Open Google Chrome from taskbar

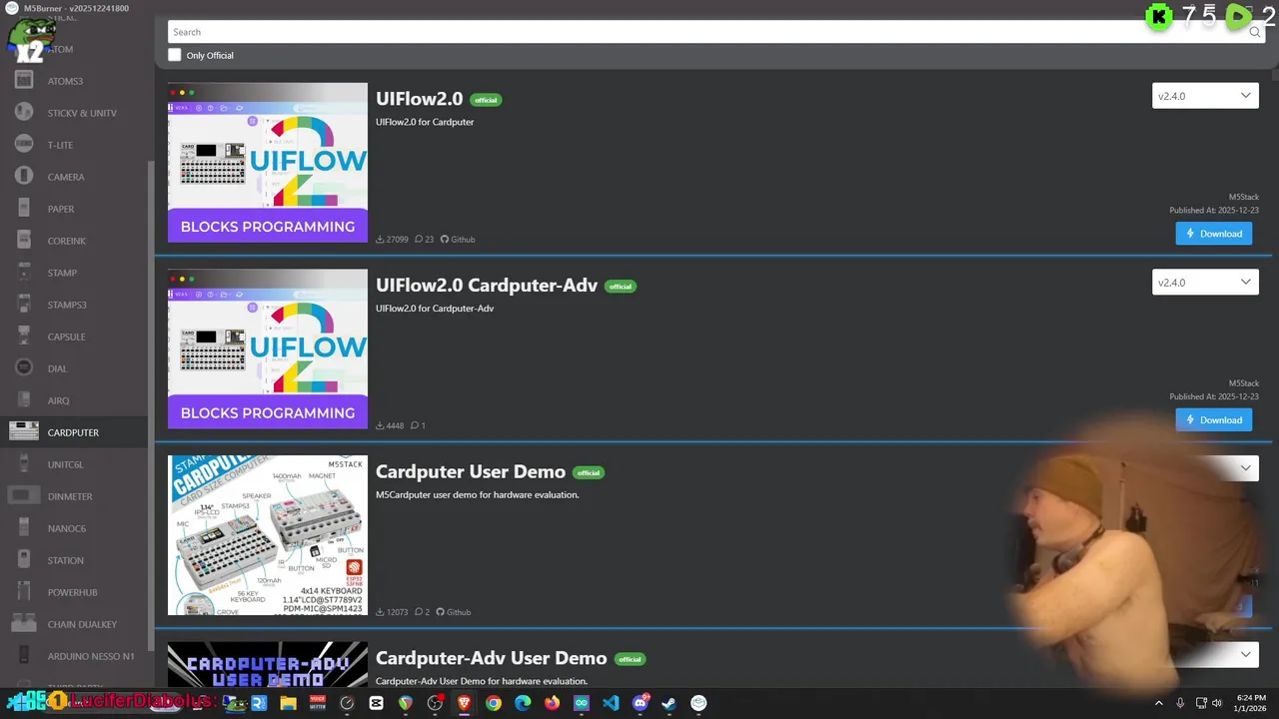[494, 703]
